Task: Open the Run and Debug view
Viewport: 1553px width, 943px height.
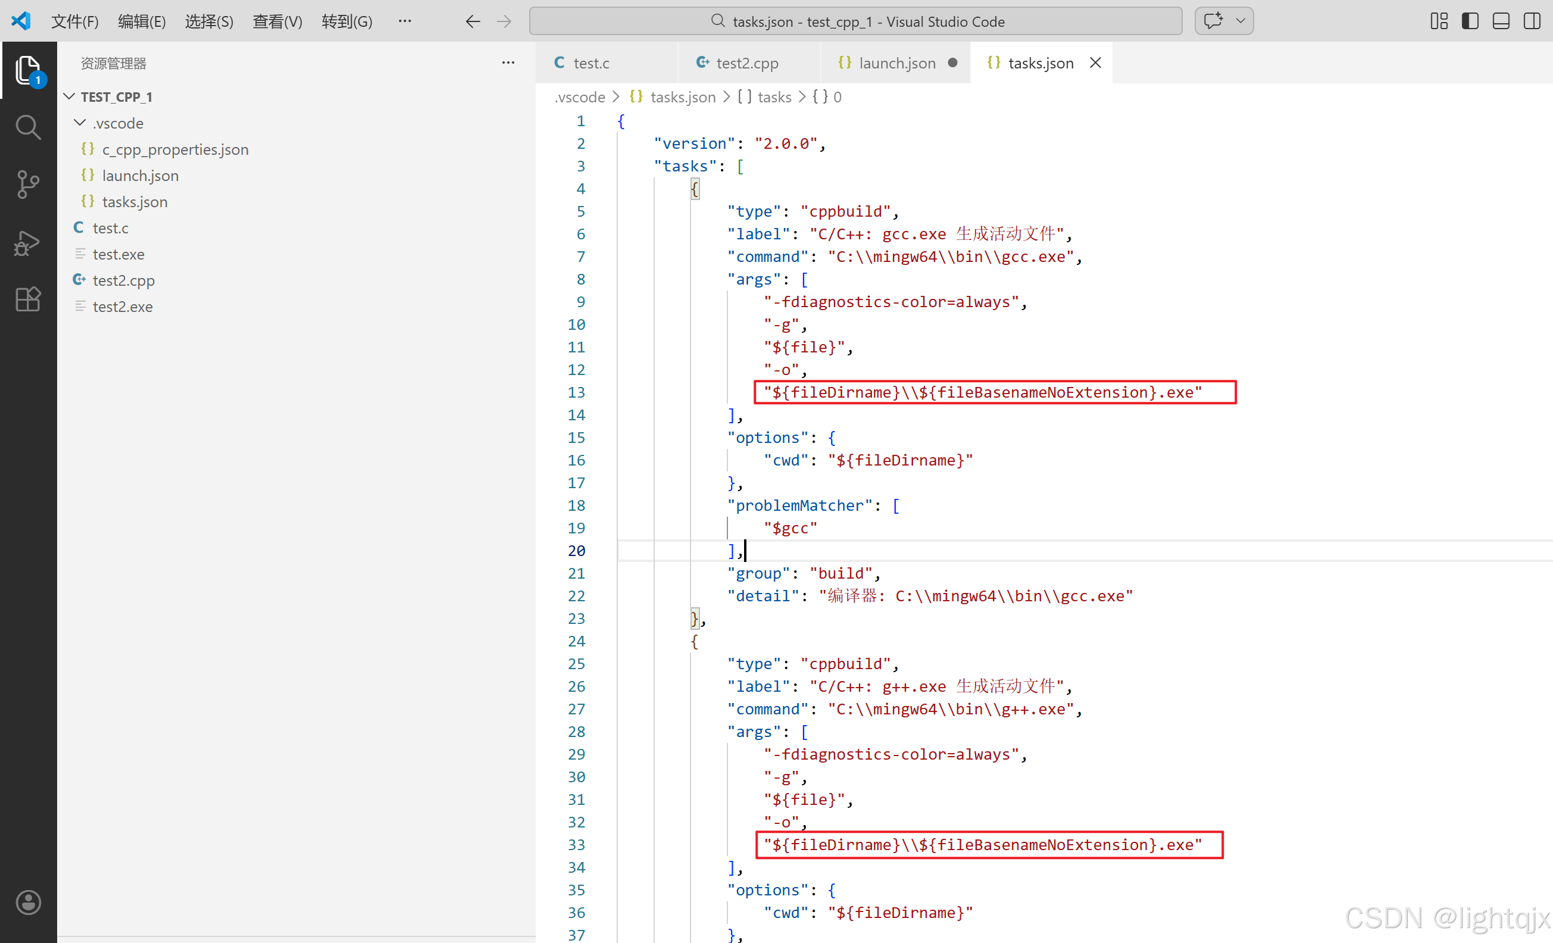Action: click(29, 243)
